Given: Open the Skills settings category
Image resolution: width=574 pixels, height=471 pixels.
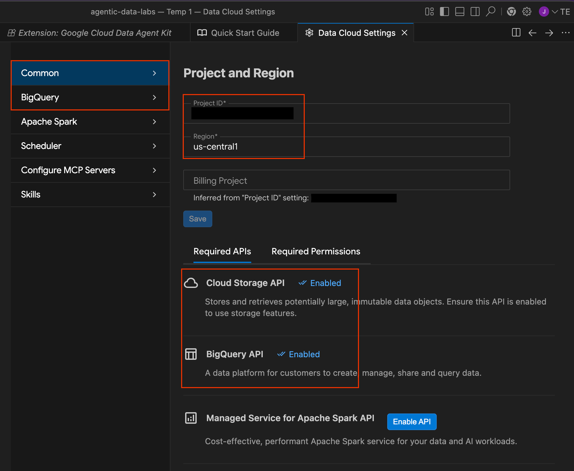Looking at the screenshot, I should coord(90,194).
